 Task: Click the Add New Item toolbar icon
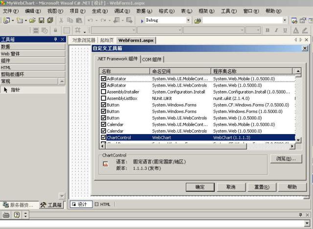pos(20,21)
